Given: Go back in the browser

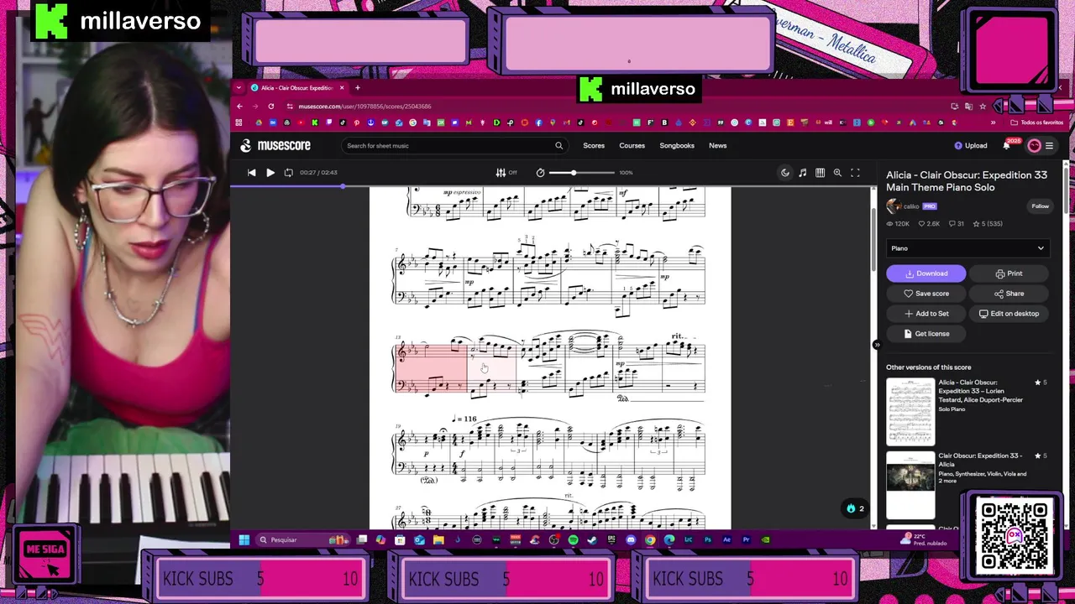Looking at the screenshot, I should point(239,107).
